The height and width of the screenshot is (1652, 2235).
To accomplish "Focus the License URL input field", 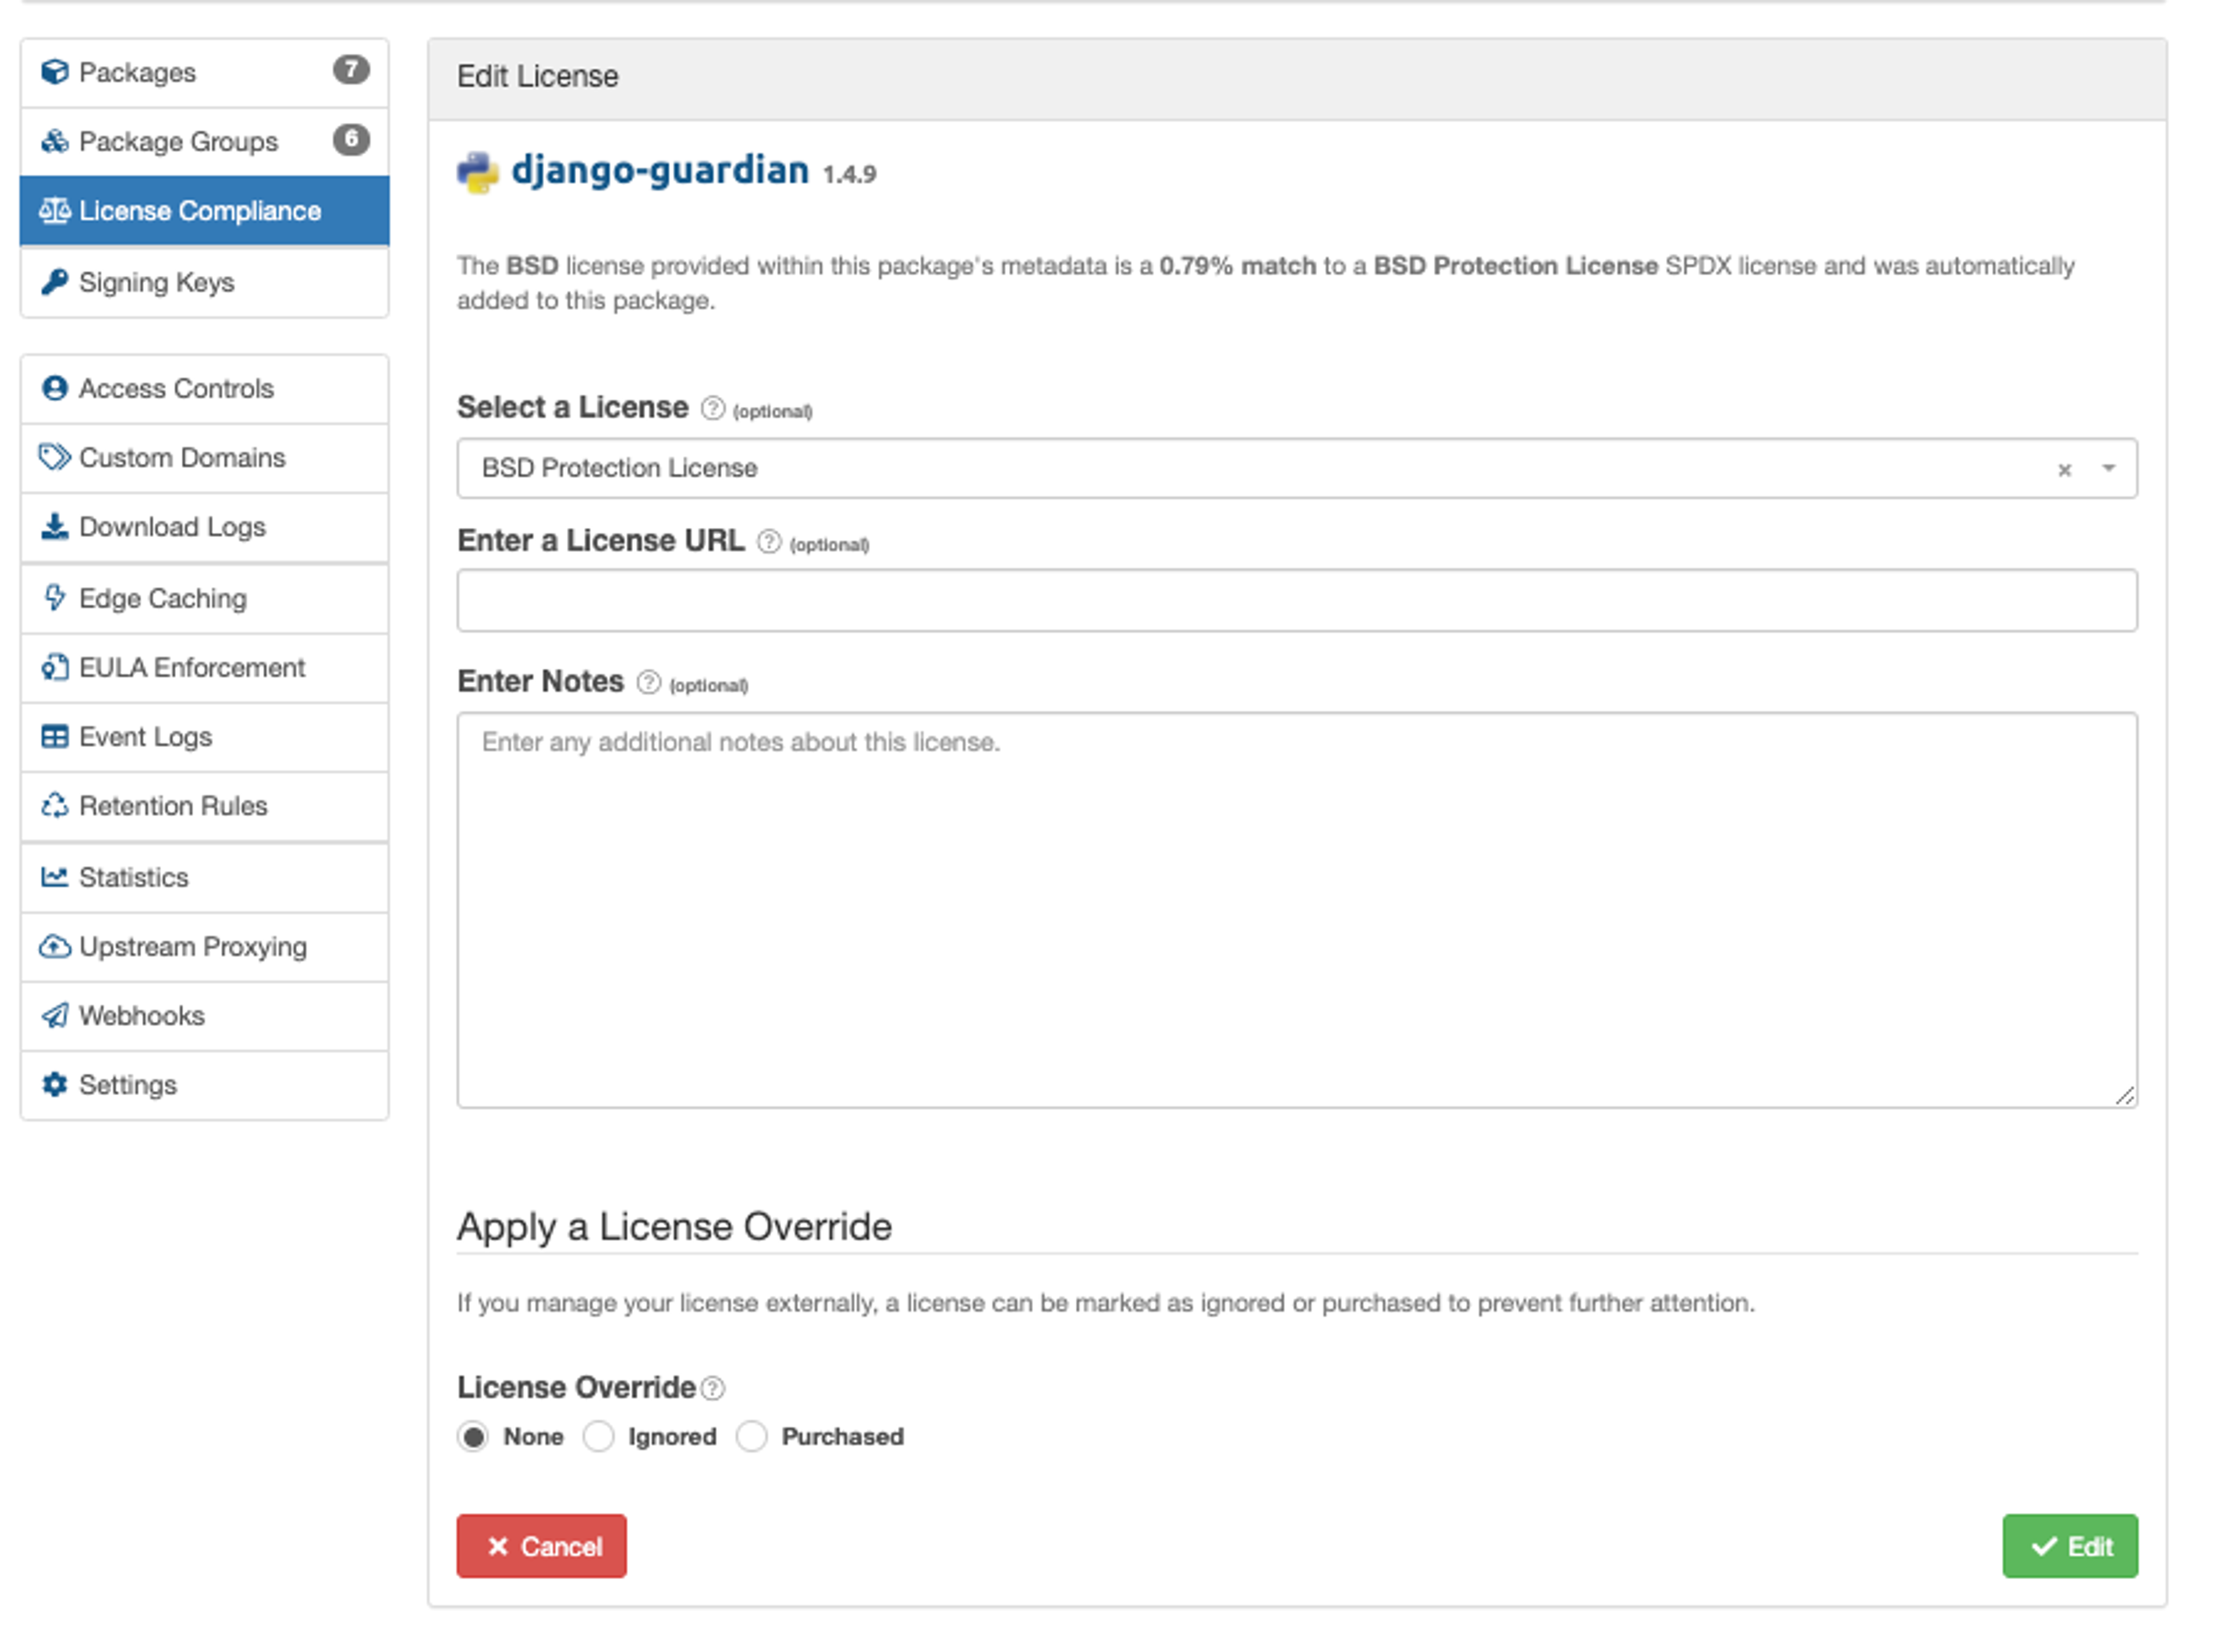I will coord(1296,601).
